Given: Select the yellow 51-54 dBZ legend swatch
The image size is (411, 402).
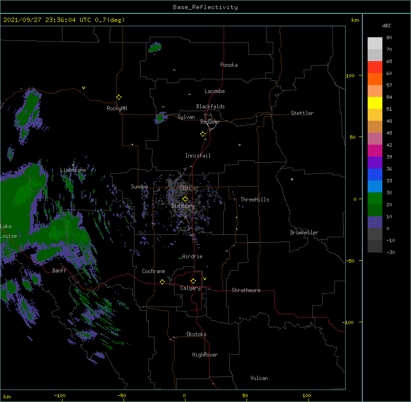Looking at the screenshot, I should [x=375, y=103].
